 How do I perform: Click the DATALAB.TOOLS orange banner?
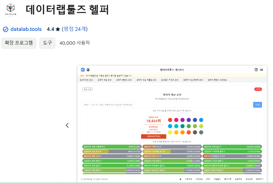(154, 137)
